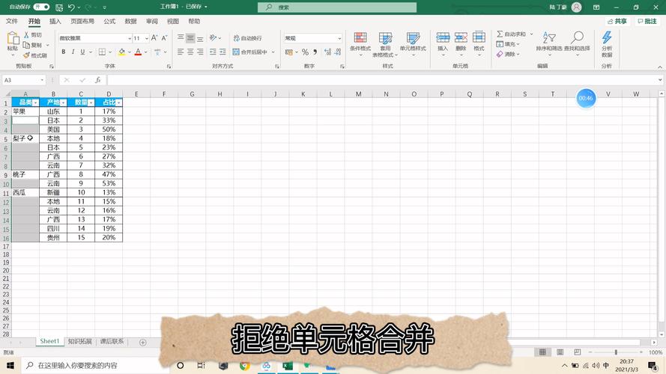Open Sort and Filter (排序和筛选)
The image size is (666, 374).
(x=549, y=43)
